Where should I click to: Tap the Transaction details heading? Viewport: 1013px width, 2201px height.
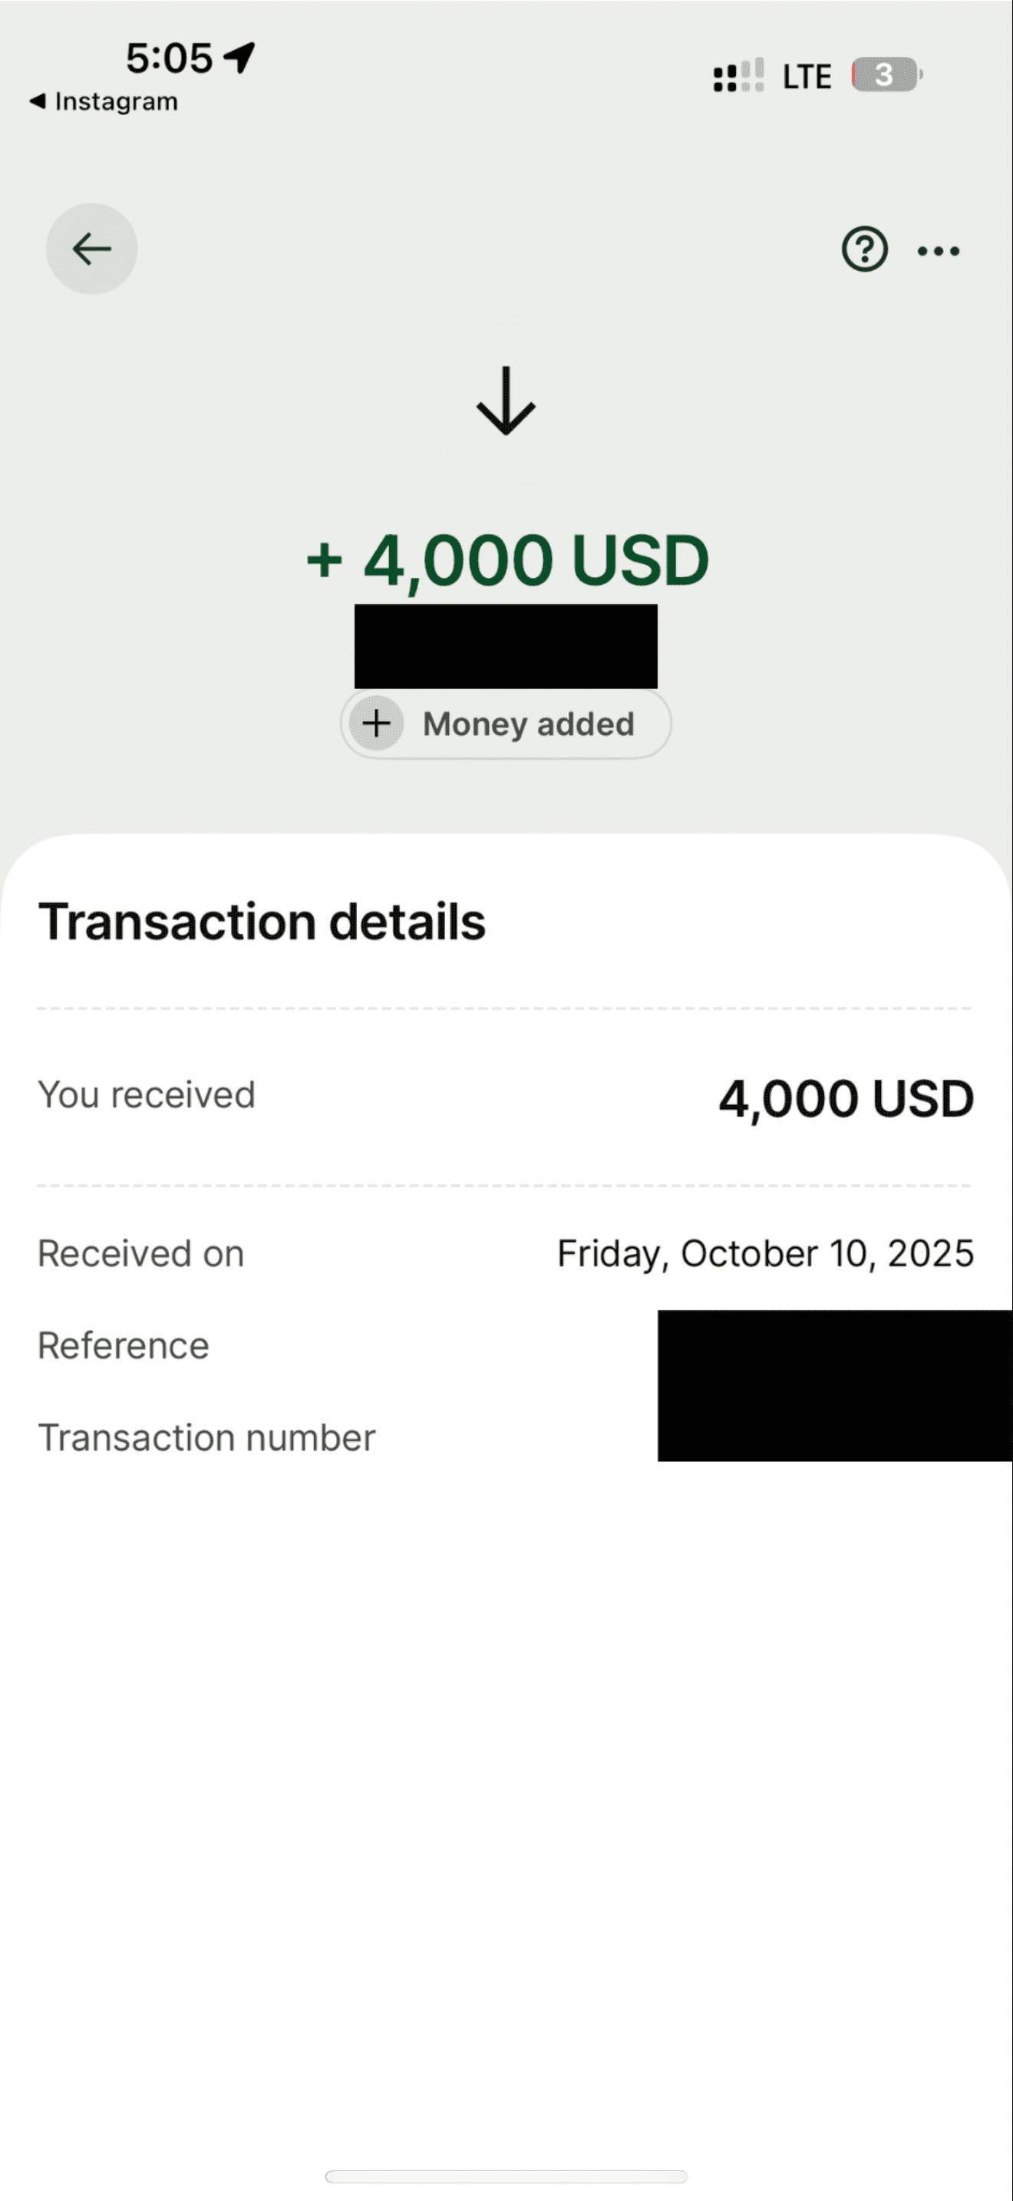[x=262, y=922]
